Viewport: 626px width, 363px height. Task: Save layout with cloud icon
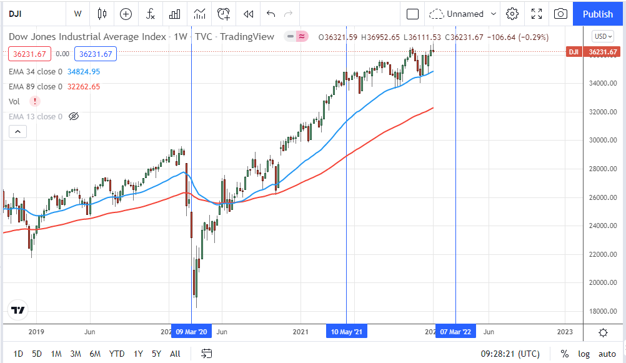click(436, 14)
